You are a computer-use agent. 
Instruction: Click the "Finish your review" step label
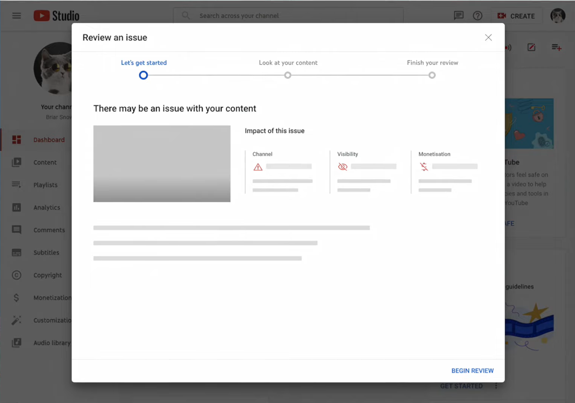point(432,63)
